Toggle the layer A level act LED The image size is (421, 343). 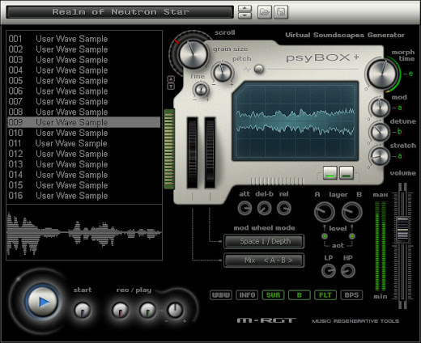click(x=325, y=236)
